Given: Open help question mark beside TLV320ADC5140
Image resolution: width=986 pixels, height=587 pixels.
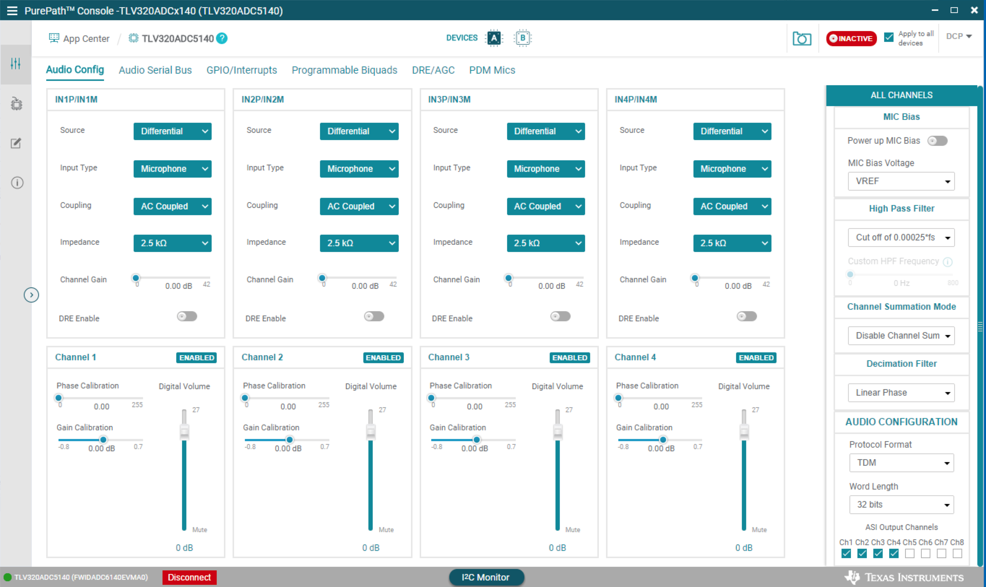Looking at the screenshot, I should coord(222,38).
